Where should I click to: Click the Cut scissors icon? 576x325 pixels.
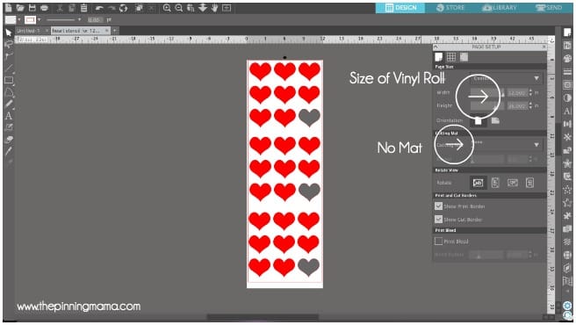point(60,8)
